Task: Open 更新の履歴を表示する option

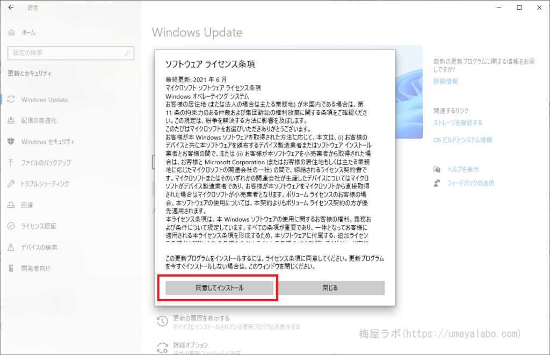Action: pos(201,318)
